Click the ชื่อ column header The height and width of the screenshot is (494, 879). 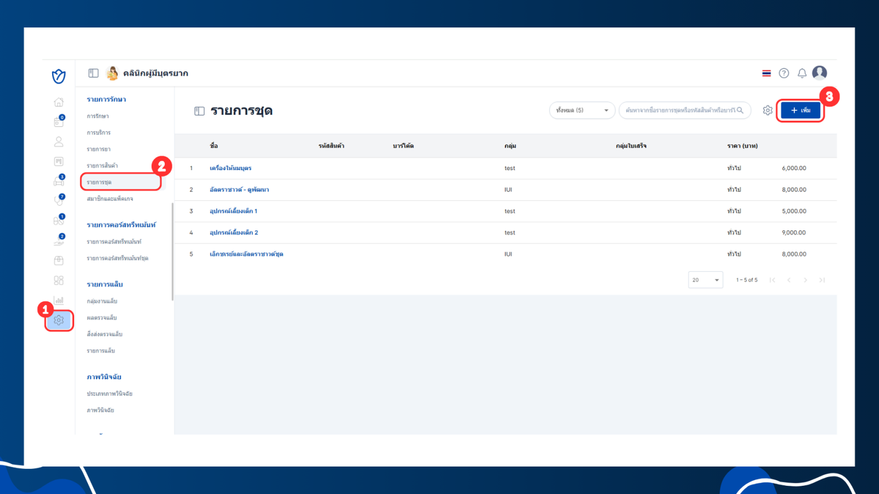(x=214, y=146)
